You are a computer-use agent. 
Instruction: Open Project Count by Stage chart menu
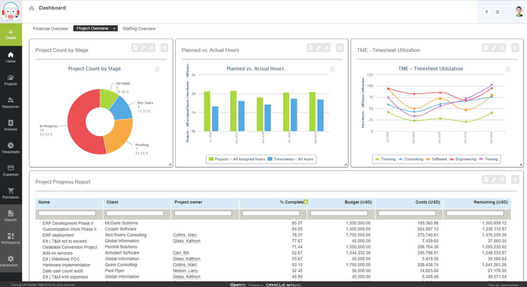[157, 69]
